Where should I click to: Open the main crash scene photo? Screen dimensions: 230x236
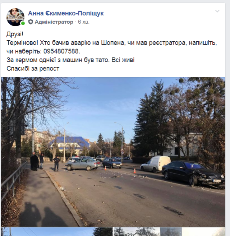click(113, 152)
